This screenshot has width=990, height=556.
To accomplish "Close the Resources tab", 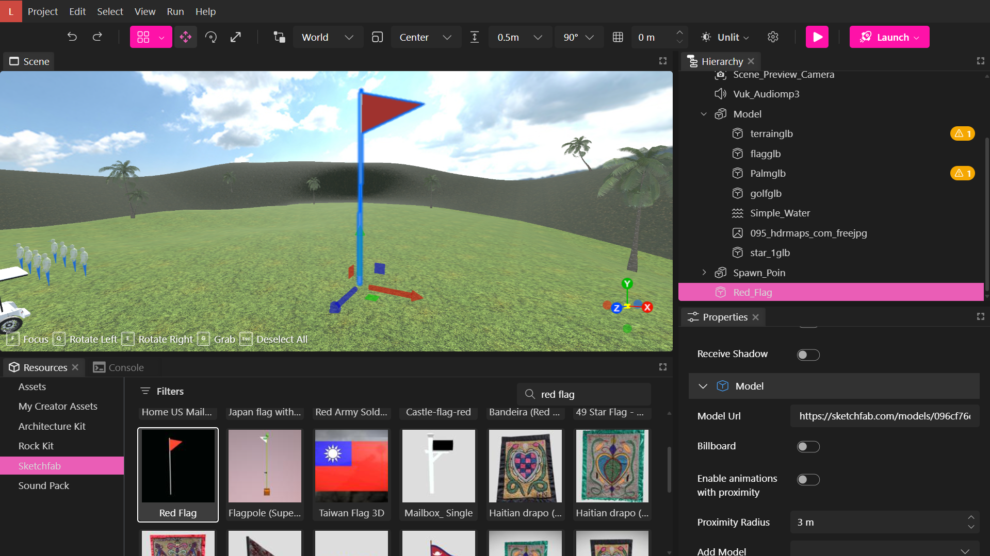I will (x=75, y=367).
